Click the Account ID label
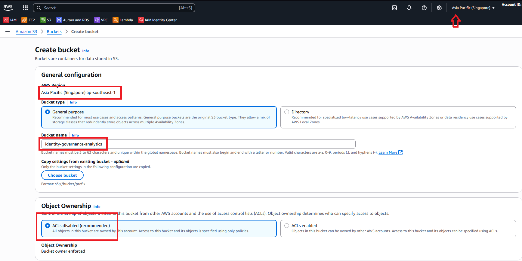Screen dimensions: 522x261 [511, 4]
